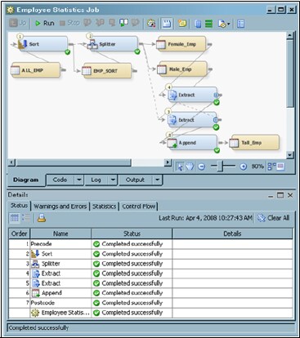Activate the hand pan tool
Image resolution: width=300 pixels, height=338 pixels.
190,167
